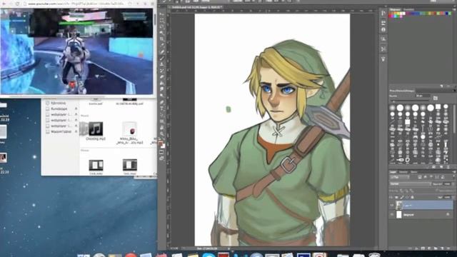Screen dimensions: 457x257
Task: Open the Brush panel toggle beside size field
Action: (x=436, y=99)
